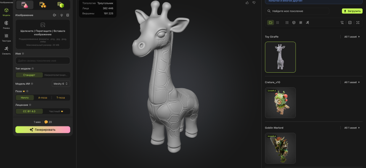Filter assets by 3D model cube icon

[x=294, y=22]
